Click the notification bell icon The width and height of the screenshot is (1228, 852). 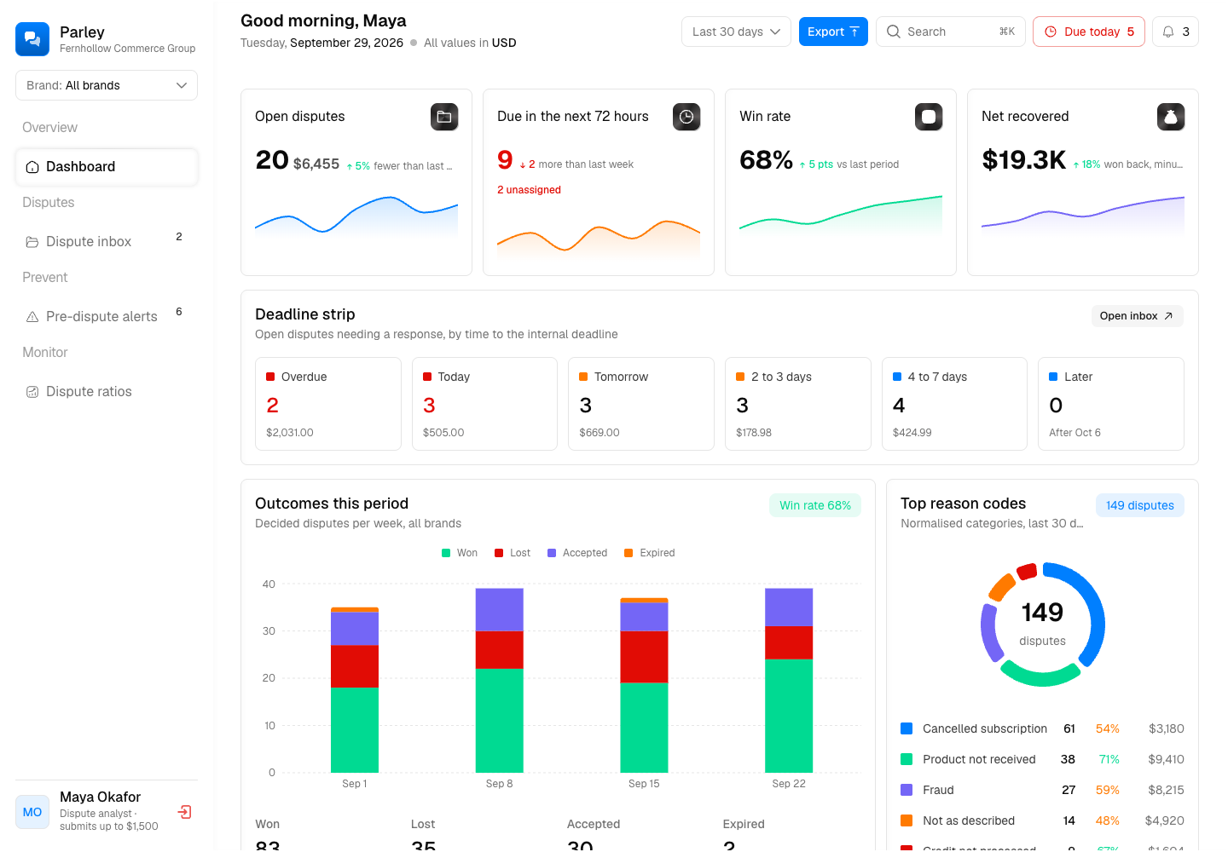click(1168, 32)
